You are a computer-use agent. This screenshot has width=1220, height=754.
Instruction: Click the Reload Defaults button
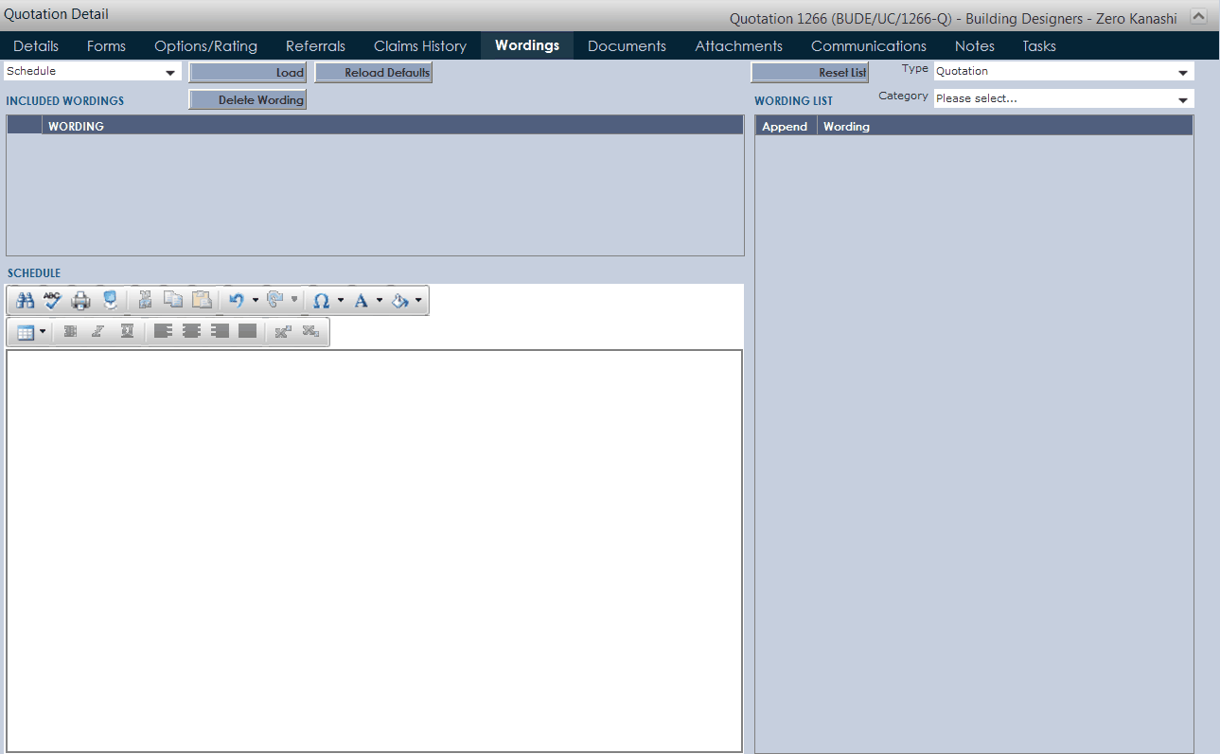(x=374, y=73)
